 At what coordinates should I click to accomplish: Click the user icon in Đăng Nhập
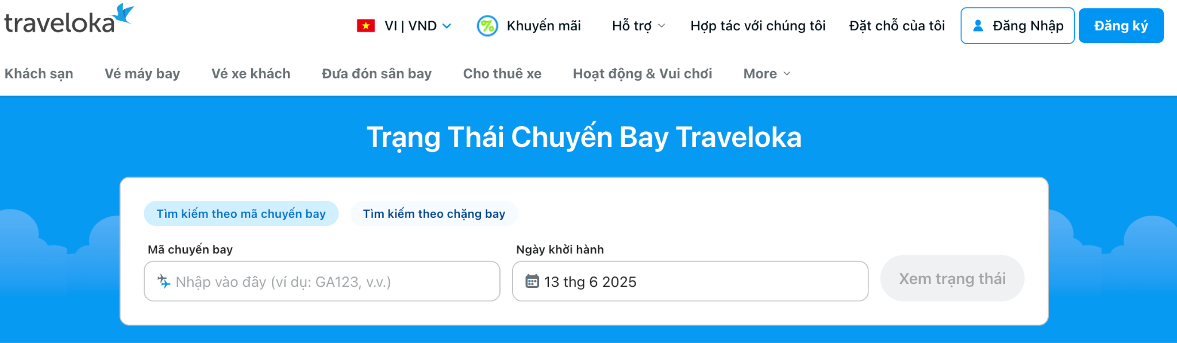978,26
